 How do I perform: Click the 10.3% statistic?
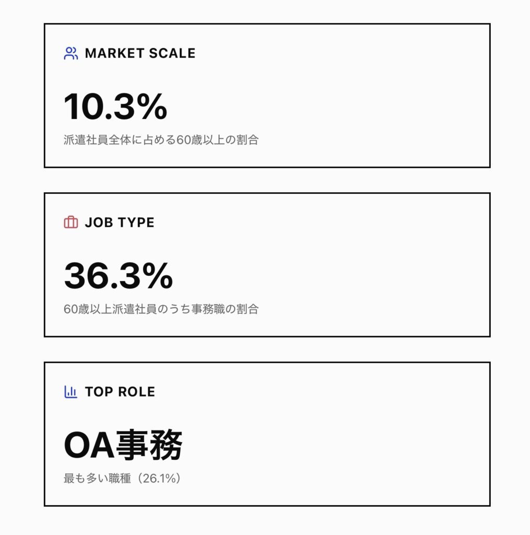(x=115, y=107)
